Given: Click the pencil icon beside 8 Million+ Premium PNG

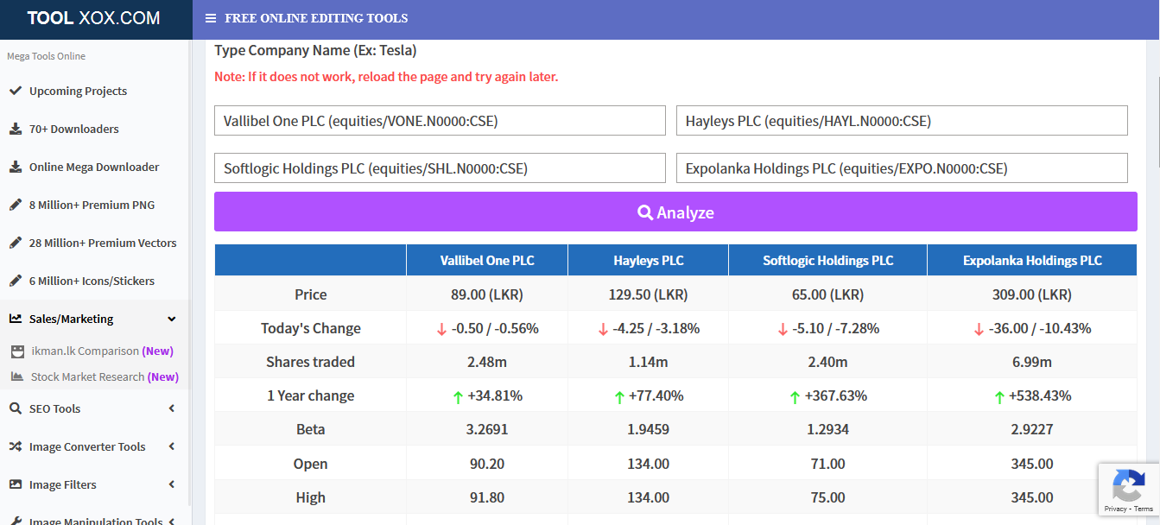Looking at the screenshot, I should click(15, 205).
